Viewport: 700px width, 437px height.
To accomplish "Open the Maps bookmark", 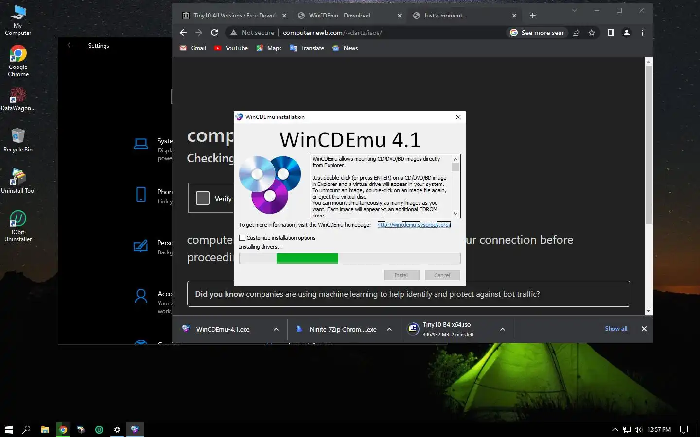I will [269, 48].
